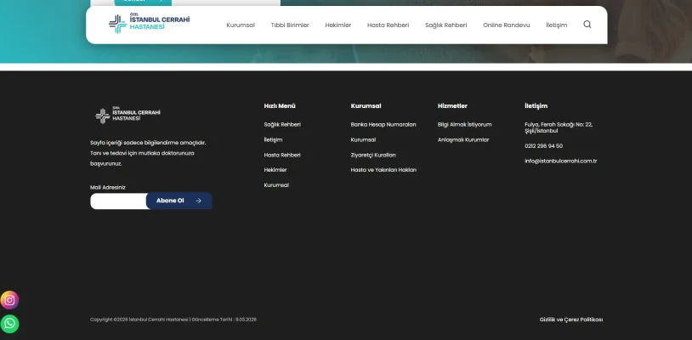692x340 pixels.
Task: Select Hekimler in the top navigation
Action: tap(337, 25)
